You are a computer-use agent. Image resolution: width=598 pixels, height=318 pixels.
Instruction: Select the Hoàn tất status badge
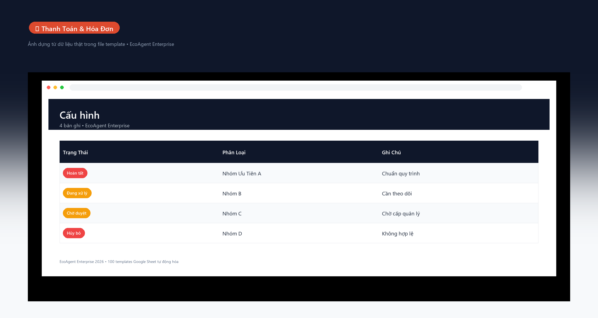[x=75, y=173]
